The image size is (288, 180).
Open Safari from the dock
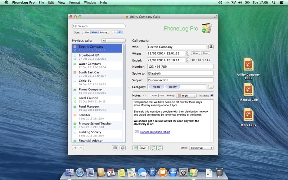point(80,172)
